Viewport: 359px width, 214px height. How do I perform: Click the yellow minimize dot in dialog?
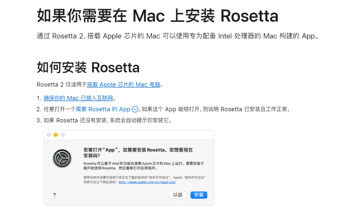[x=56, y=135]
